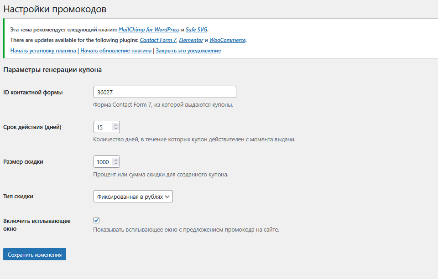Uncheck the popup window checkbox

pyautogui.click(x=96, y=220)
